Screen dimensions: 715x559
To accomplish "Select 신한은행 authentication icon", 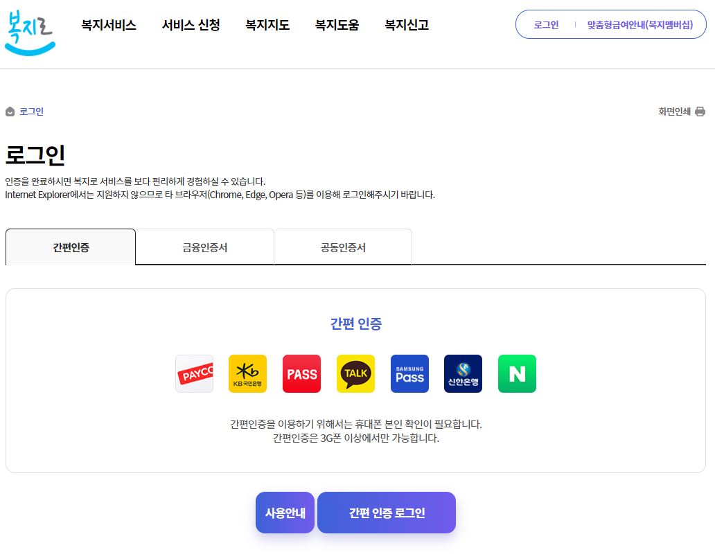I will [463, 373].
